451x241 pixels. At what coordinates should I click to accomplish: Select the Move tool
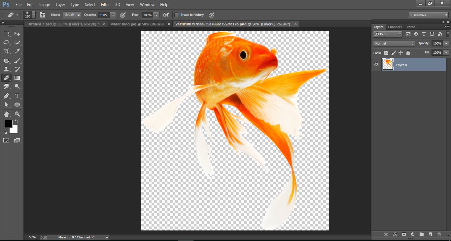coord(17,34)
